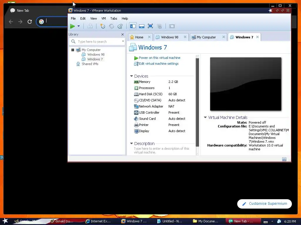The width and height of the screenshot is (301, 225).
Task: Click the status bar icon in VMware
Action: (284, 159)
